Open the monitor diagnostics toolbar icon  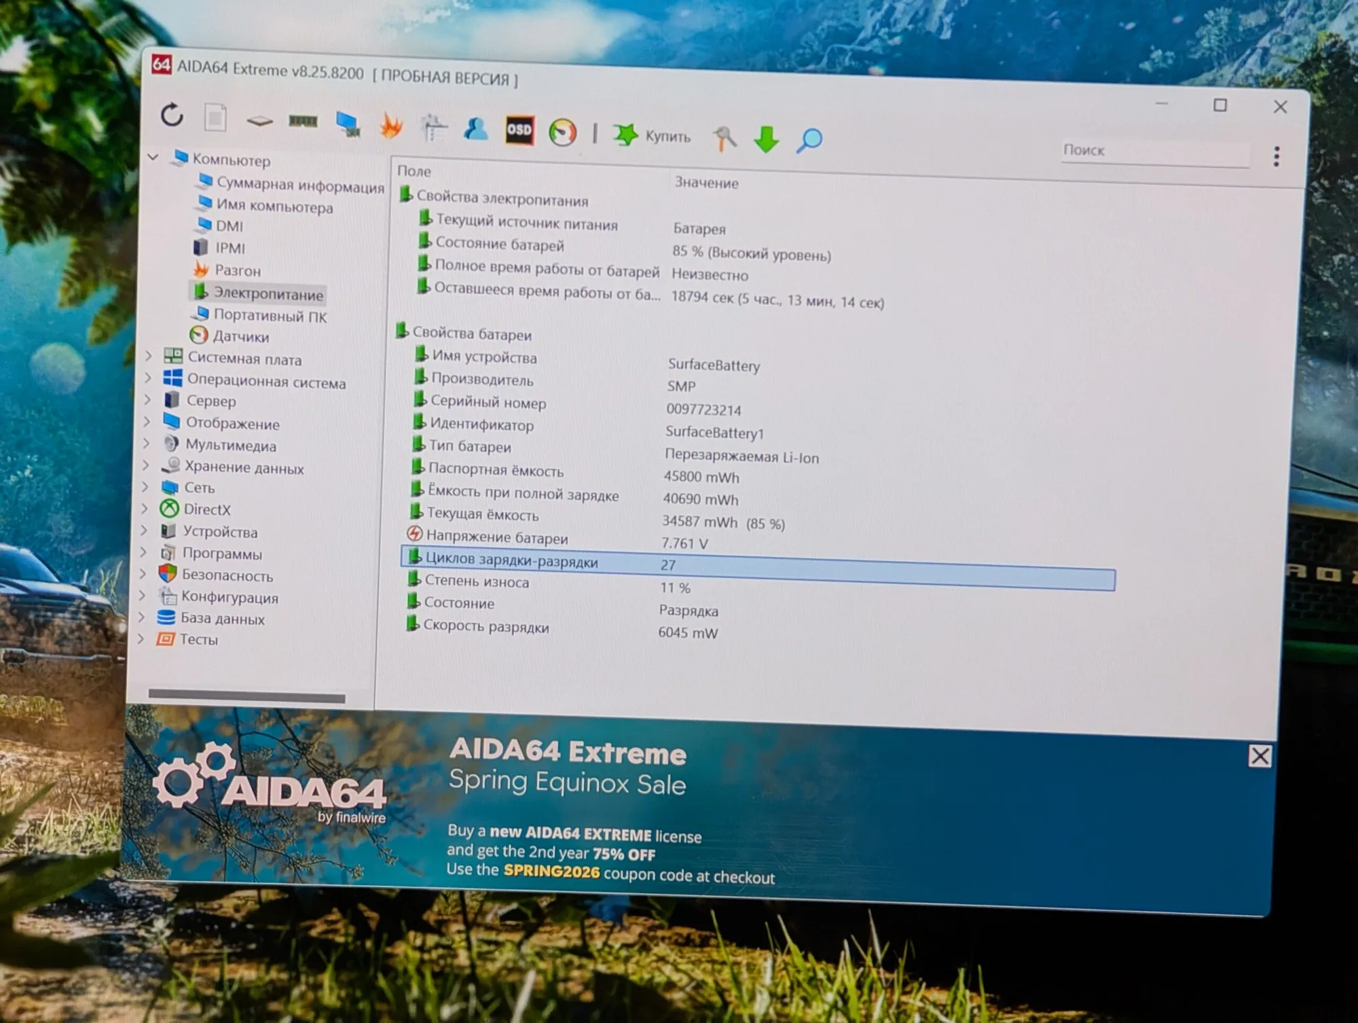click(348, 124)
